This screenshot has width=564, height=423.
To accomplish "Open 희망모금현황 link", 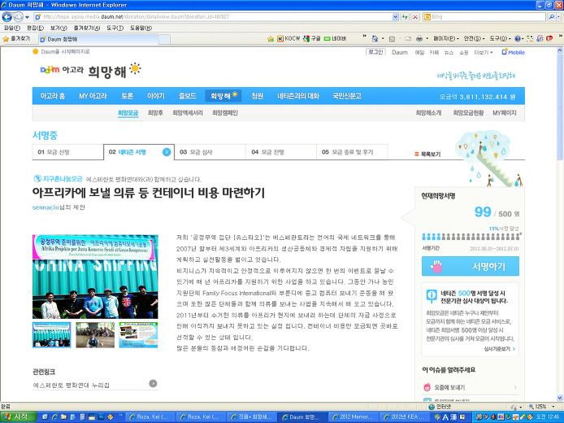I will click(x=468, y=113).
